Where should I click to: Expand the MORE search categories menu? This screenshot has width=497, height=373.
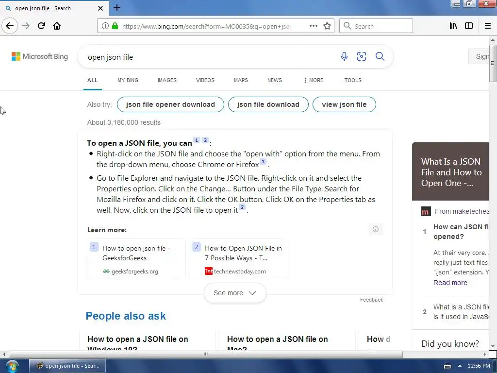point(313,80)
